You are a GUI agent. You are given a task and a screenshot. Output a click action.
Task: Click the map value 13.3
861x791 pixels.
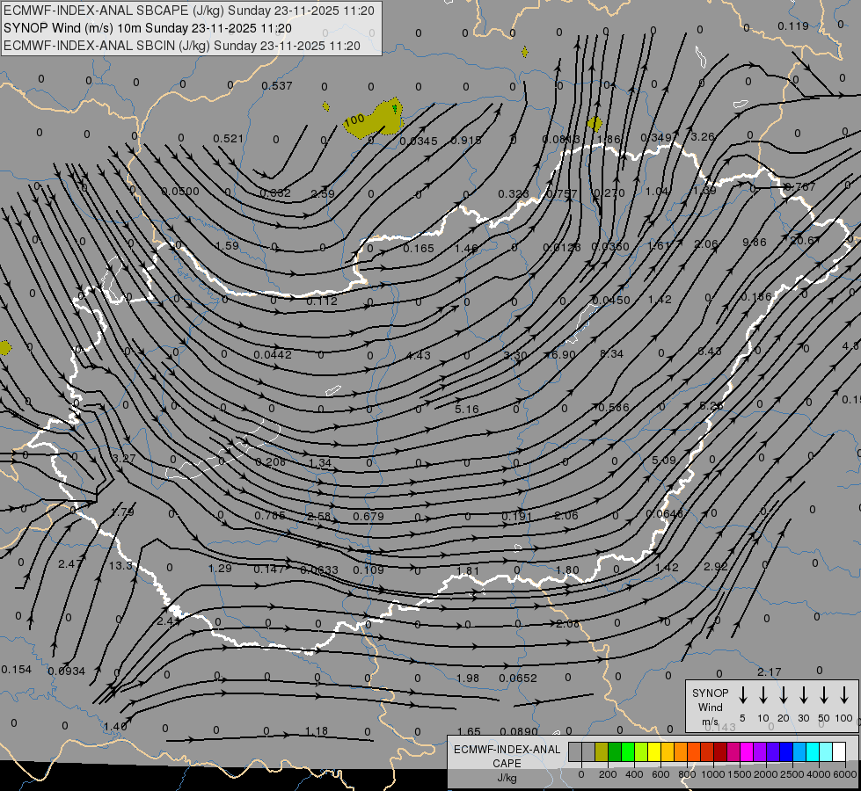120,565
